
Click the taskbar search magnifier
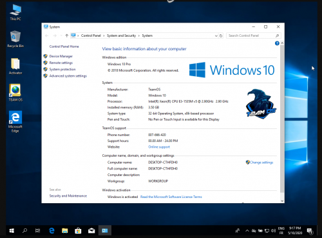point(25,231)
